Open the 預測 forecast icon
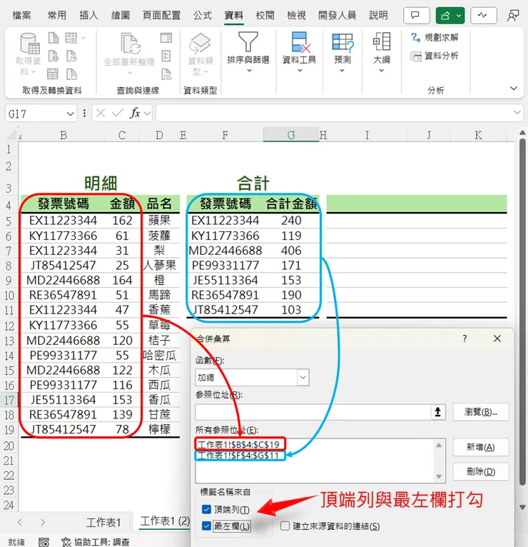This screenshot has height=547, width=528. 342,42
